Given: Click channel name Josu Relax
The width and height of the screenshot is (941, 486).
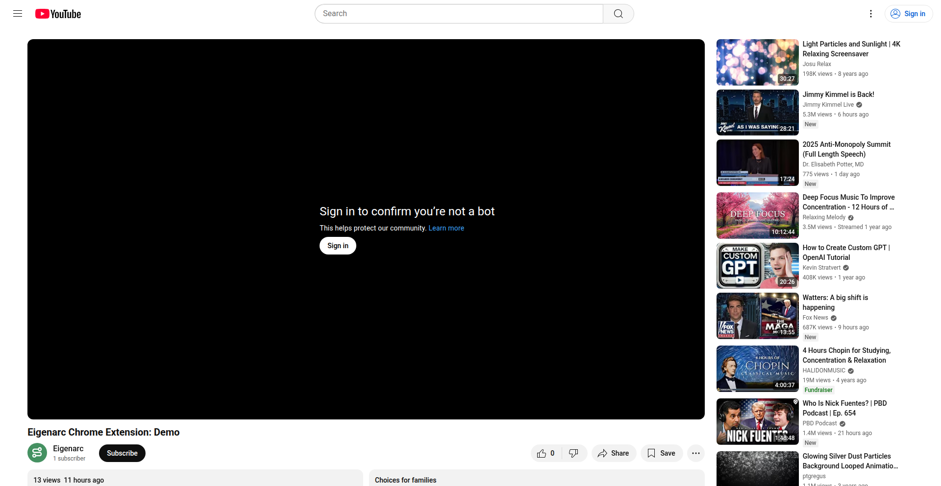Looking at the screenshot, I should [817, 64].
